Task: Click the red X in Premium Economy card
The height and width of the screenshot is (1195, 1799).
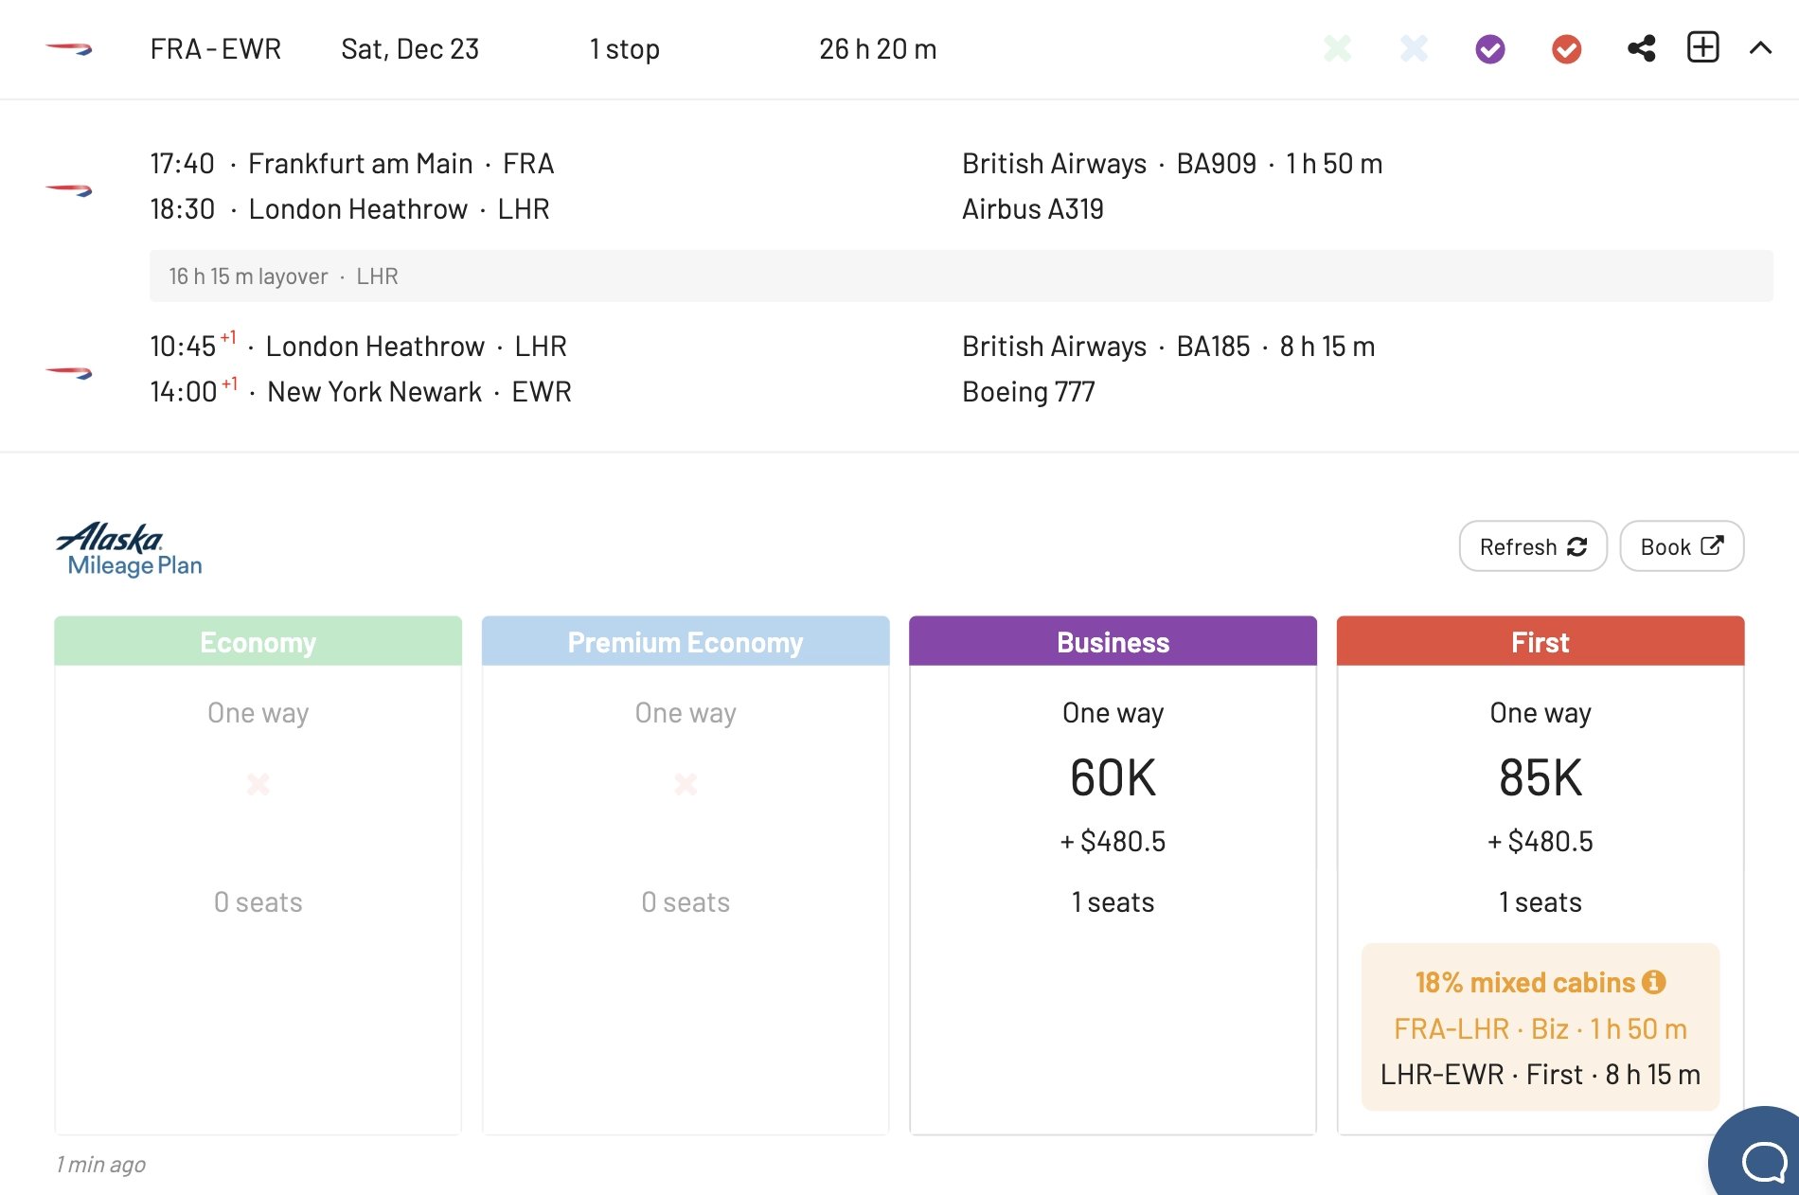Action: coord(686,783)
